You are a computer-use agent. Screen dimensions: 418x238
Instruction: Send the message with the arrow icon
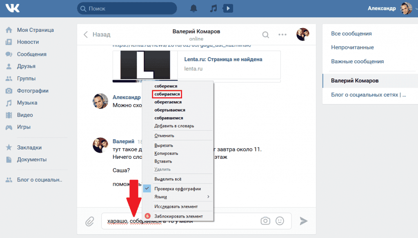point(303,221)
